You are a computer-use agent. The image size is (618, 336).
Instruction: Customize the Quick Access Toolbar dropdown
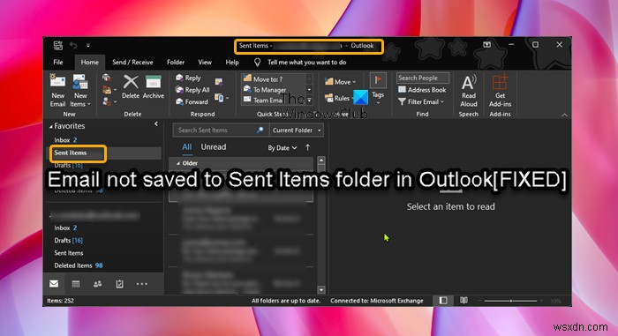pos(88,46)
